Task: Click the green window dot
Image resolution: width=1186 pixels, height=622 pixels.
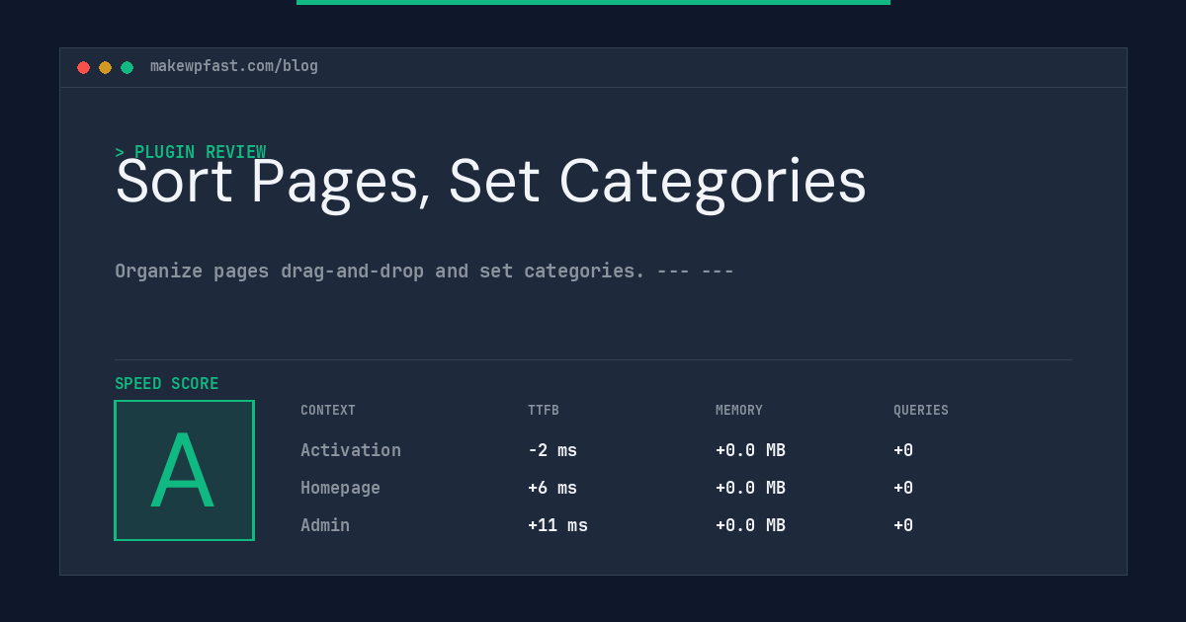Action: click(127, 67)
